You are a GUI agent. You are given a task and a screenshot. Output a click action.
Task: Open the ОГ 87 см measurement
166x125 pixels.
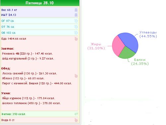[x=8, y=21]
